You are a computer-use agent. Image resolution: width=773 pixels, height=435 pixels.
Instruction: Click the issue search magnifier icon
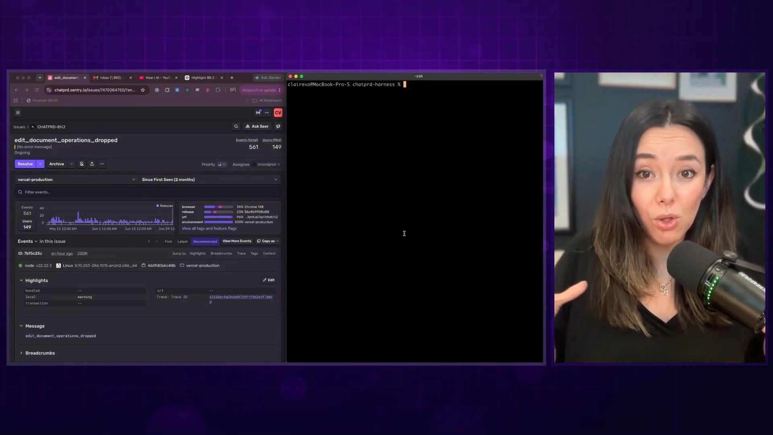236,126
